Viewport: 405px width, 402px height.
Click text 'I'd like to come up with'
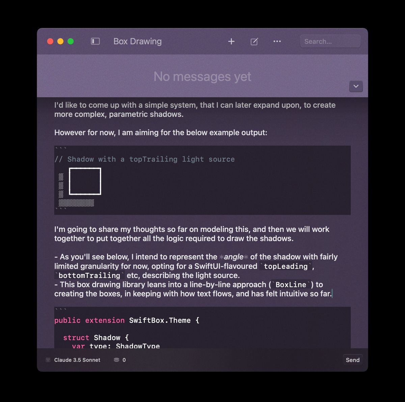[95, 105]
